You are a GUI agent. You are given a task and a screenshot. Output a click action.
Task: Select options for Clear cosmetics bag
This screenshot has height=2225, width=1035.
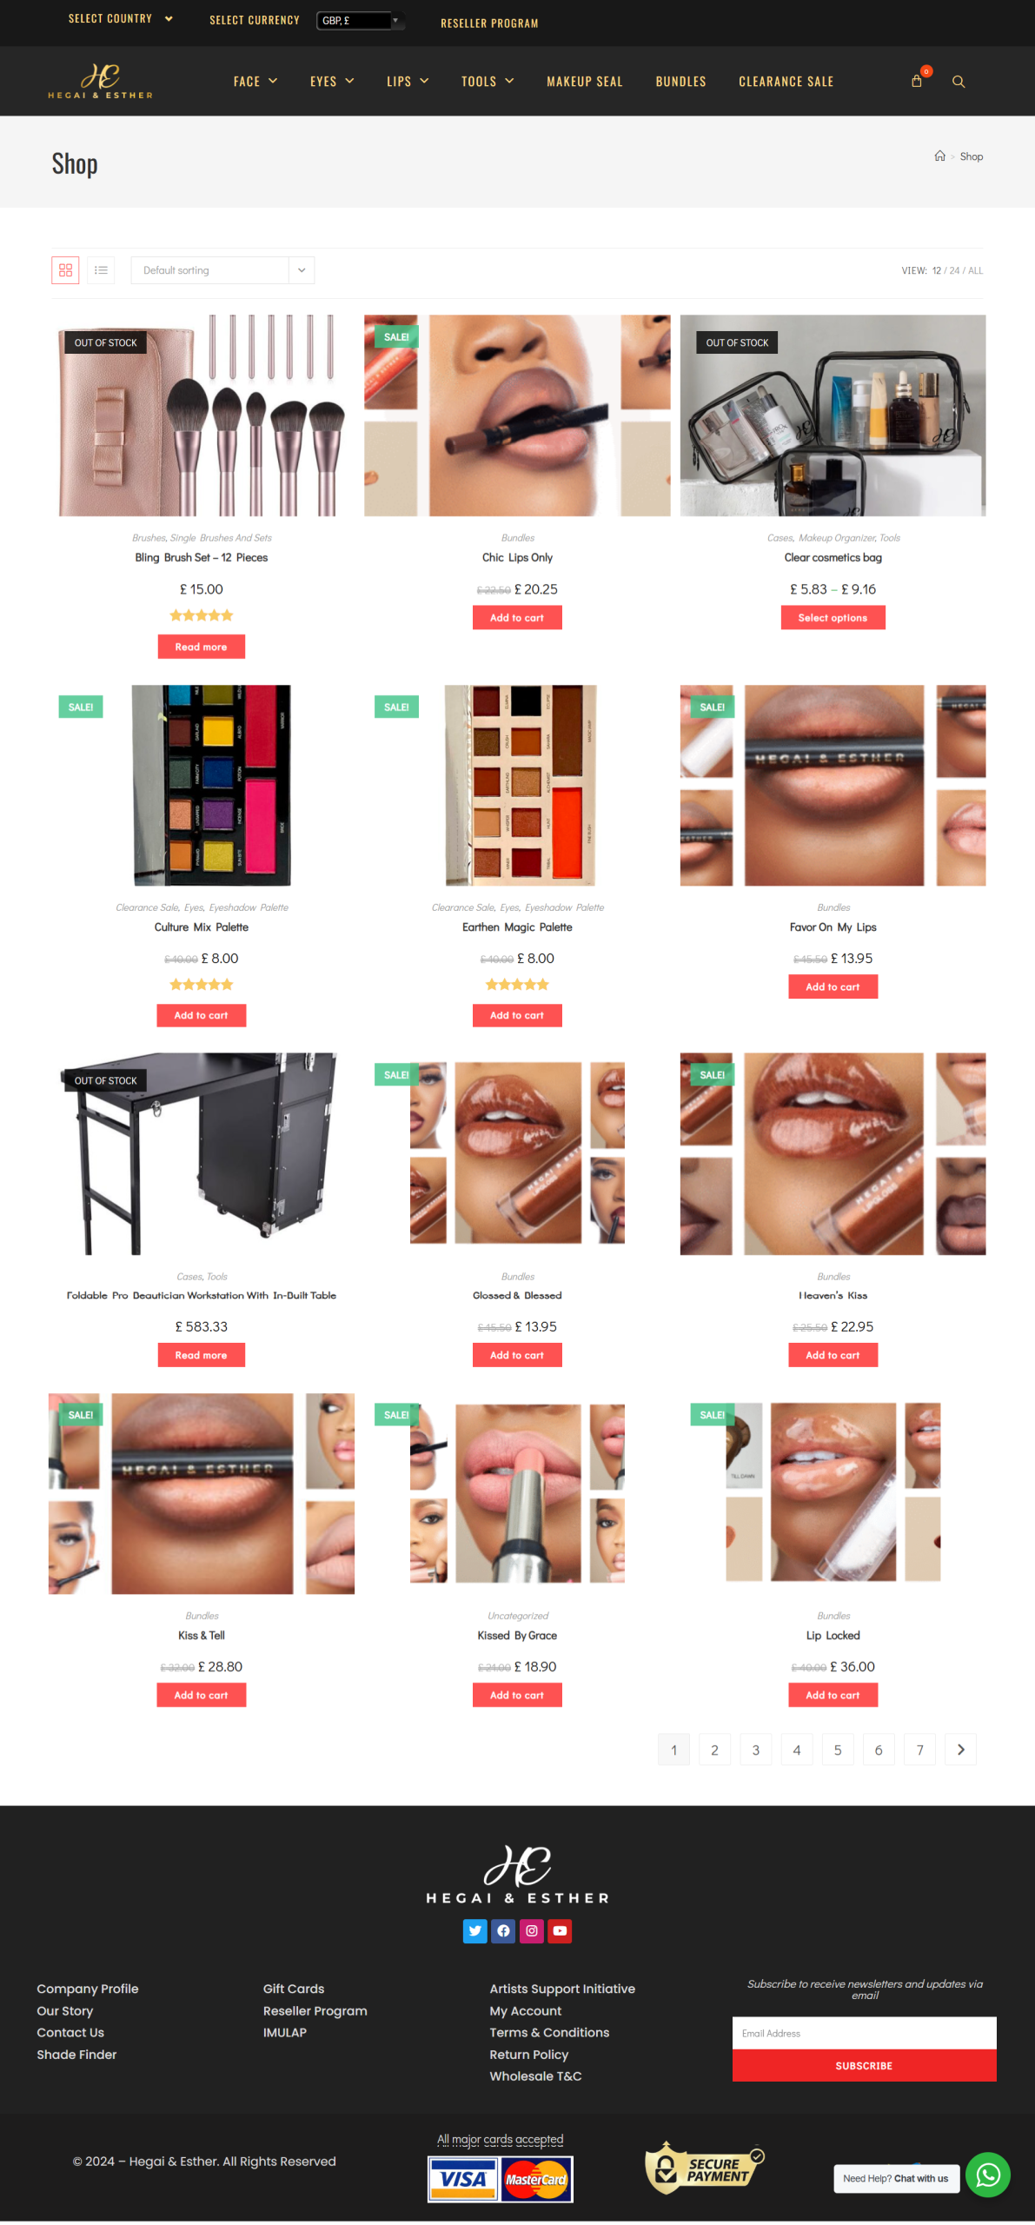(x=833, y=618)
